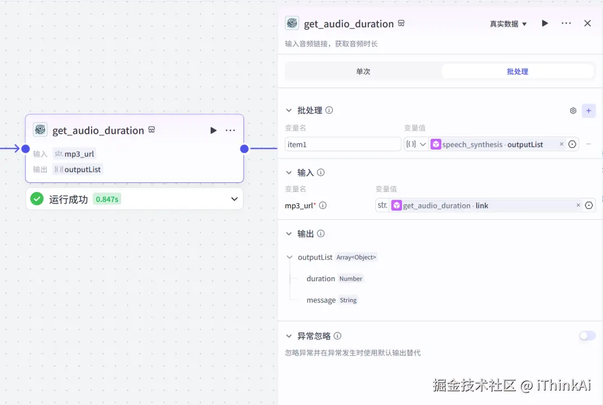Click the item1 variable name input field
Screen dimensions: 603x405
(x=342, y=144)
